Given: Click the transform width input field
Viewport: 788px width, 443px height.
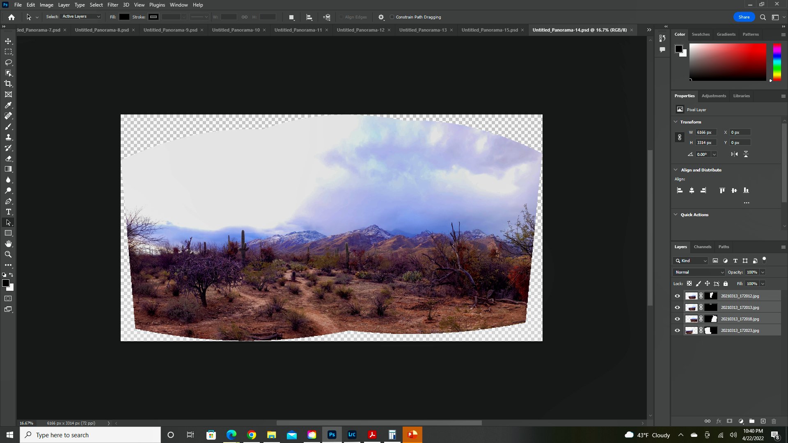Looking at the screenshot, I should click(706, 132).
